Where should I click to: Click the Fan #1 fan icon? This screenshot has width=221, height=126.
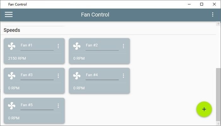(12, 46)
